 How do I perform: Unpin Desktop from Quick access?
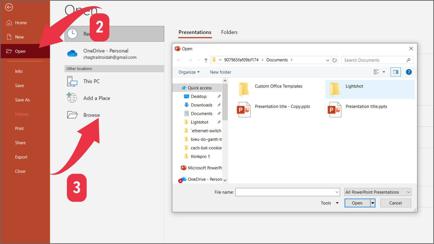pyautogui.click(x=219, y=96)
